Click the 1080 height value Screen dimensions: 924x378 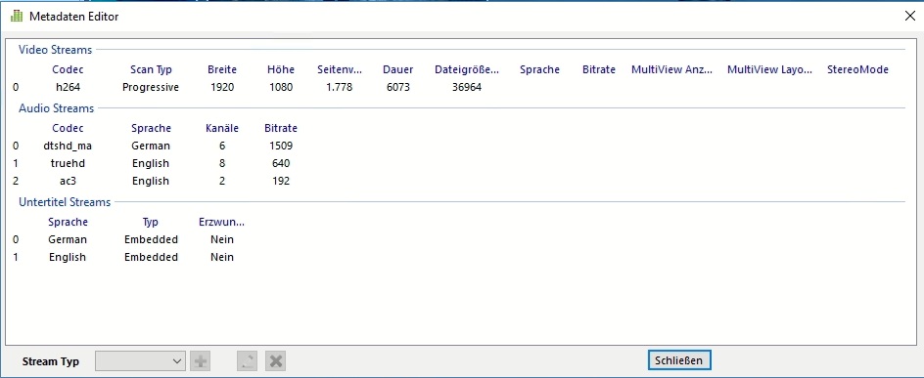pos(281,87)
